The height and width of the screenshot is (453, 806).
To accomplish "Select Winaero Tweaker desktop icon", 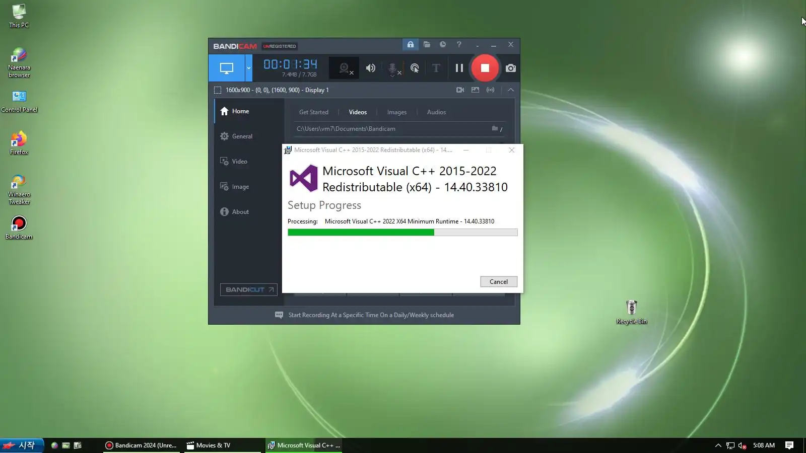I will pyautogui.click(x=19, y=189).
